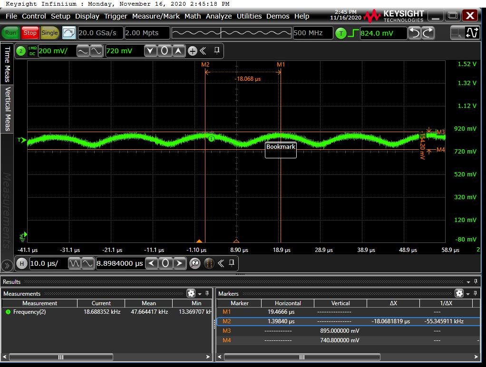Decrease vertical scale with the small-wave icon

[83, 51]
